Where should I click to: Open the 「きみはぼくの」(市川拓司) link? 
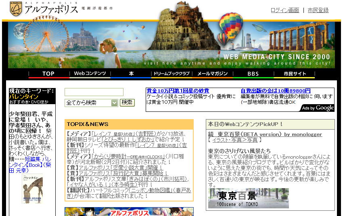pyautogui.click(x=157, y=179)
